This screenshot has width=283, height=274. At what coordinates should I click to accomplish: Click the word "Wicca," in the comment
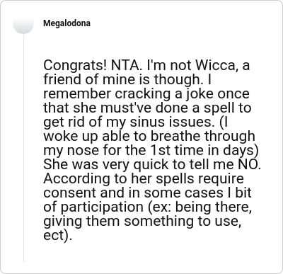click(216, 65)
